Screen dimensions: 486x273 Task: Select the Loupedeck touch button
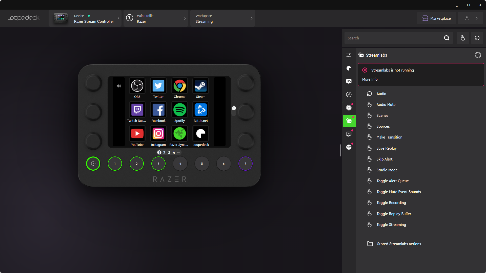click(201, 134)
